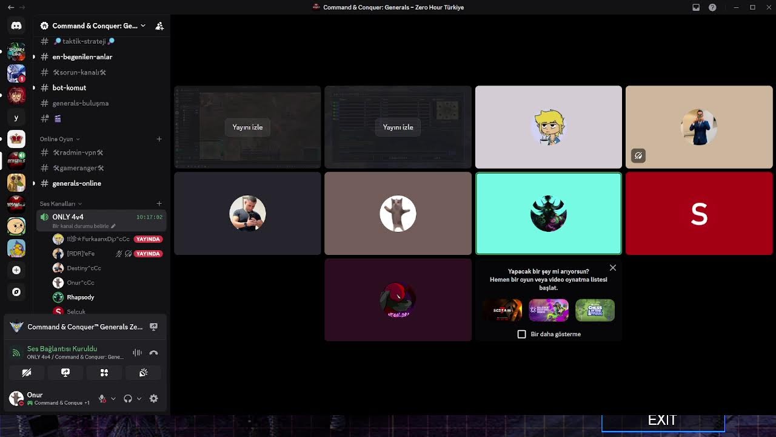Open the yellow cartoon face server icon
The width and height of the screenshot is (776, 437).
(x=16, y=226)
